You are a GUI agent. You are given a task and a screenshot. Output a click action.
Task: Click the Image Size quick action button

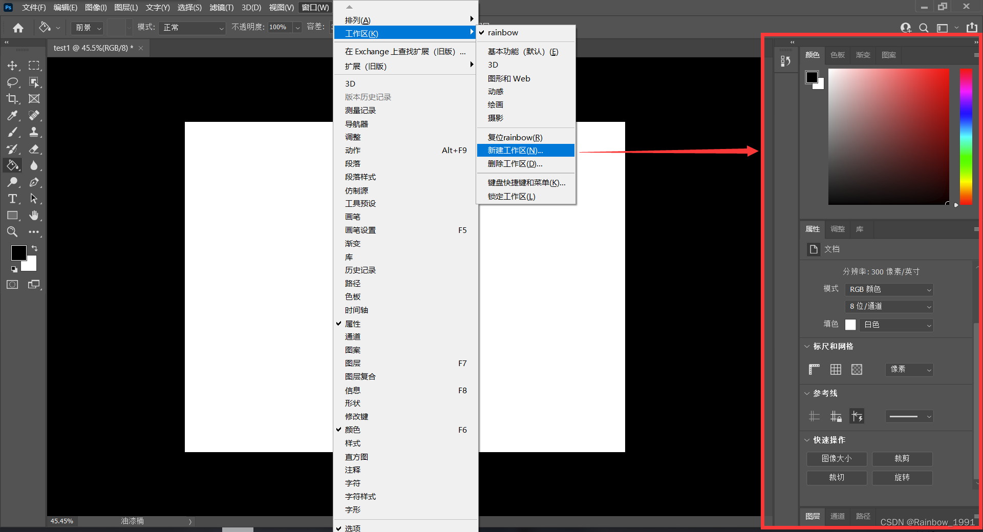(x=837, y=459)
